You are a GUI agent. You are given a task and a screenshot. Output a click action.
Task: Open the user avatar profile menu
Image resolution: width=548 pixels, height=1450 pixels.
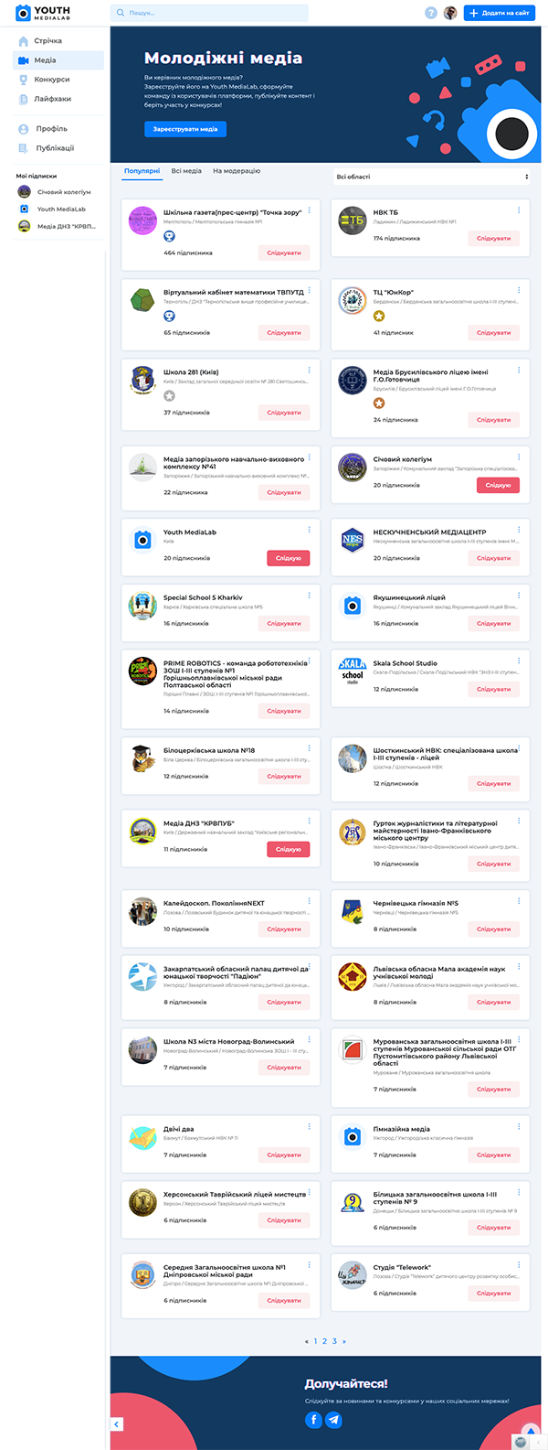450,13
